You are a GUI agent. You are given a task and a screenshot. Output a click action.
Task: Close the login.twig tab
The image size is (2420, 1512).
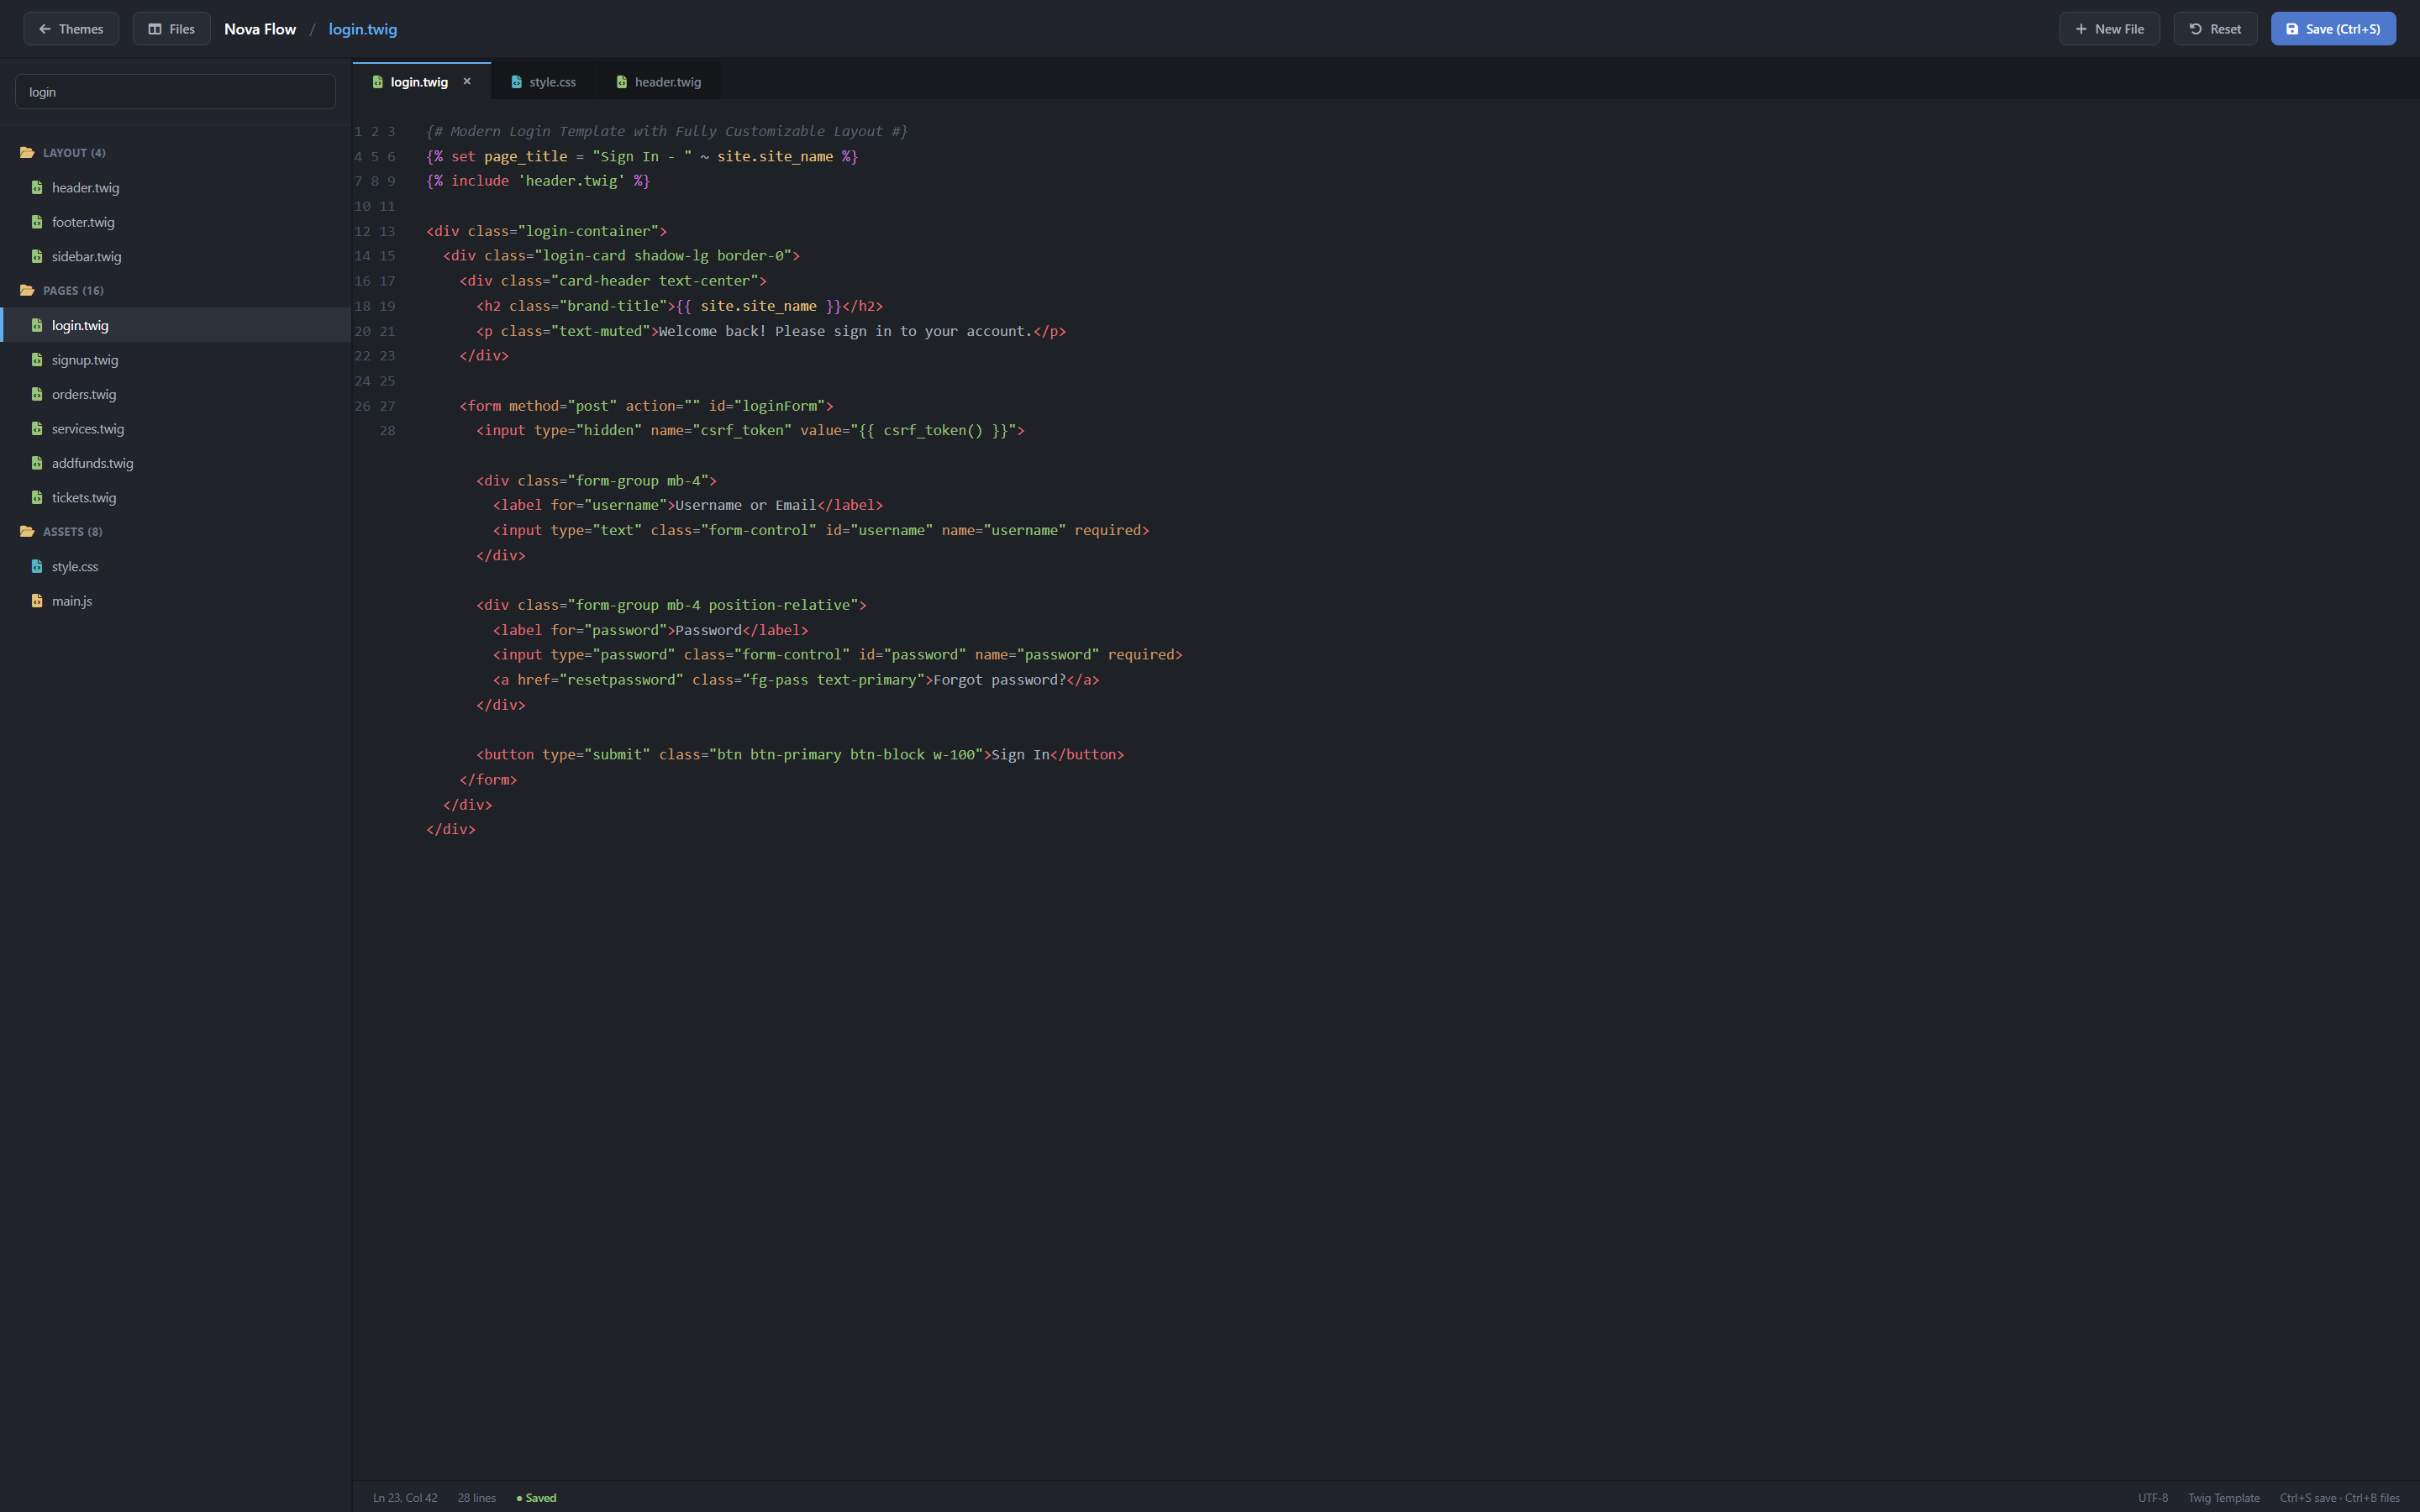(467, 82)
